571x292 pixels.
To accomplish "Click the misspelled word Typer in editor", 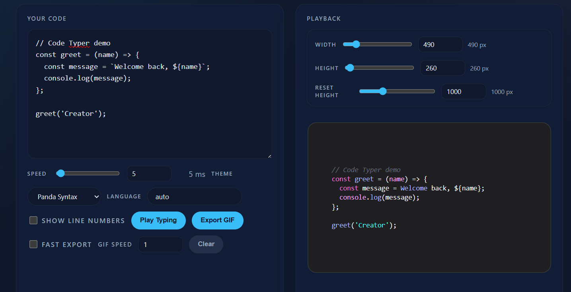I will [x=79, y=43].
